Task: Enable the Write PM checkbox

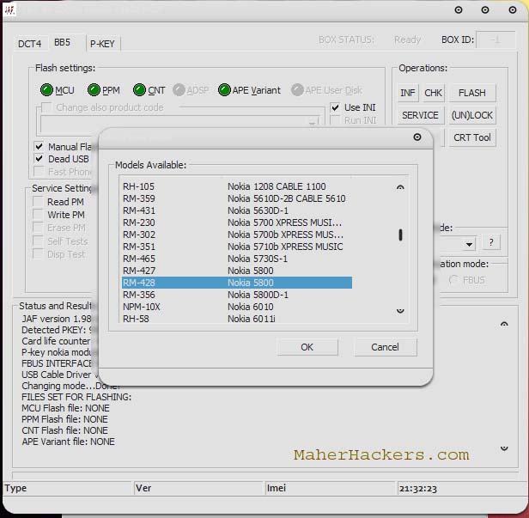Action: 38,215
